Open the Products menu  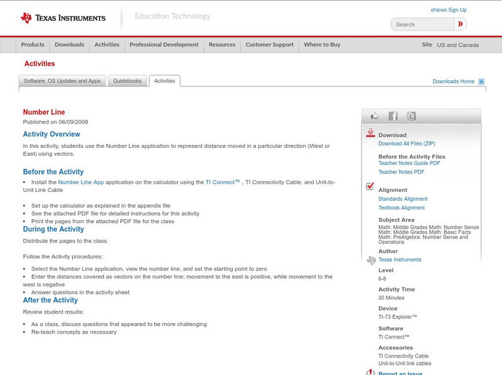coord(33,45)
